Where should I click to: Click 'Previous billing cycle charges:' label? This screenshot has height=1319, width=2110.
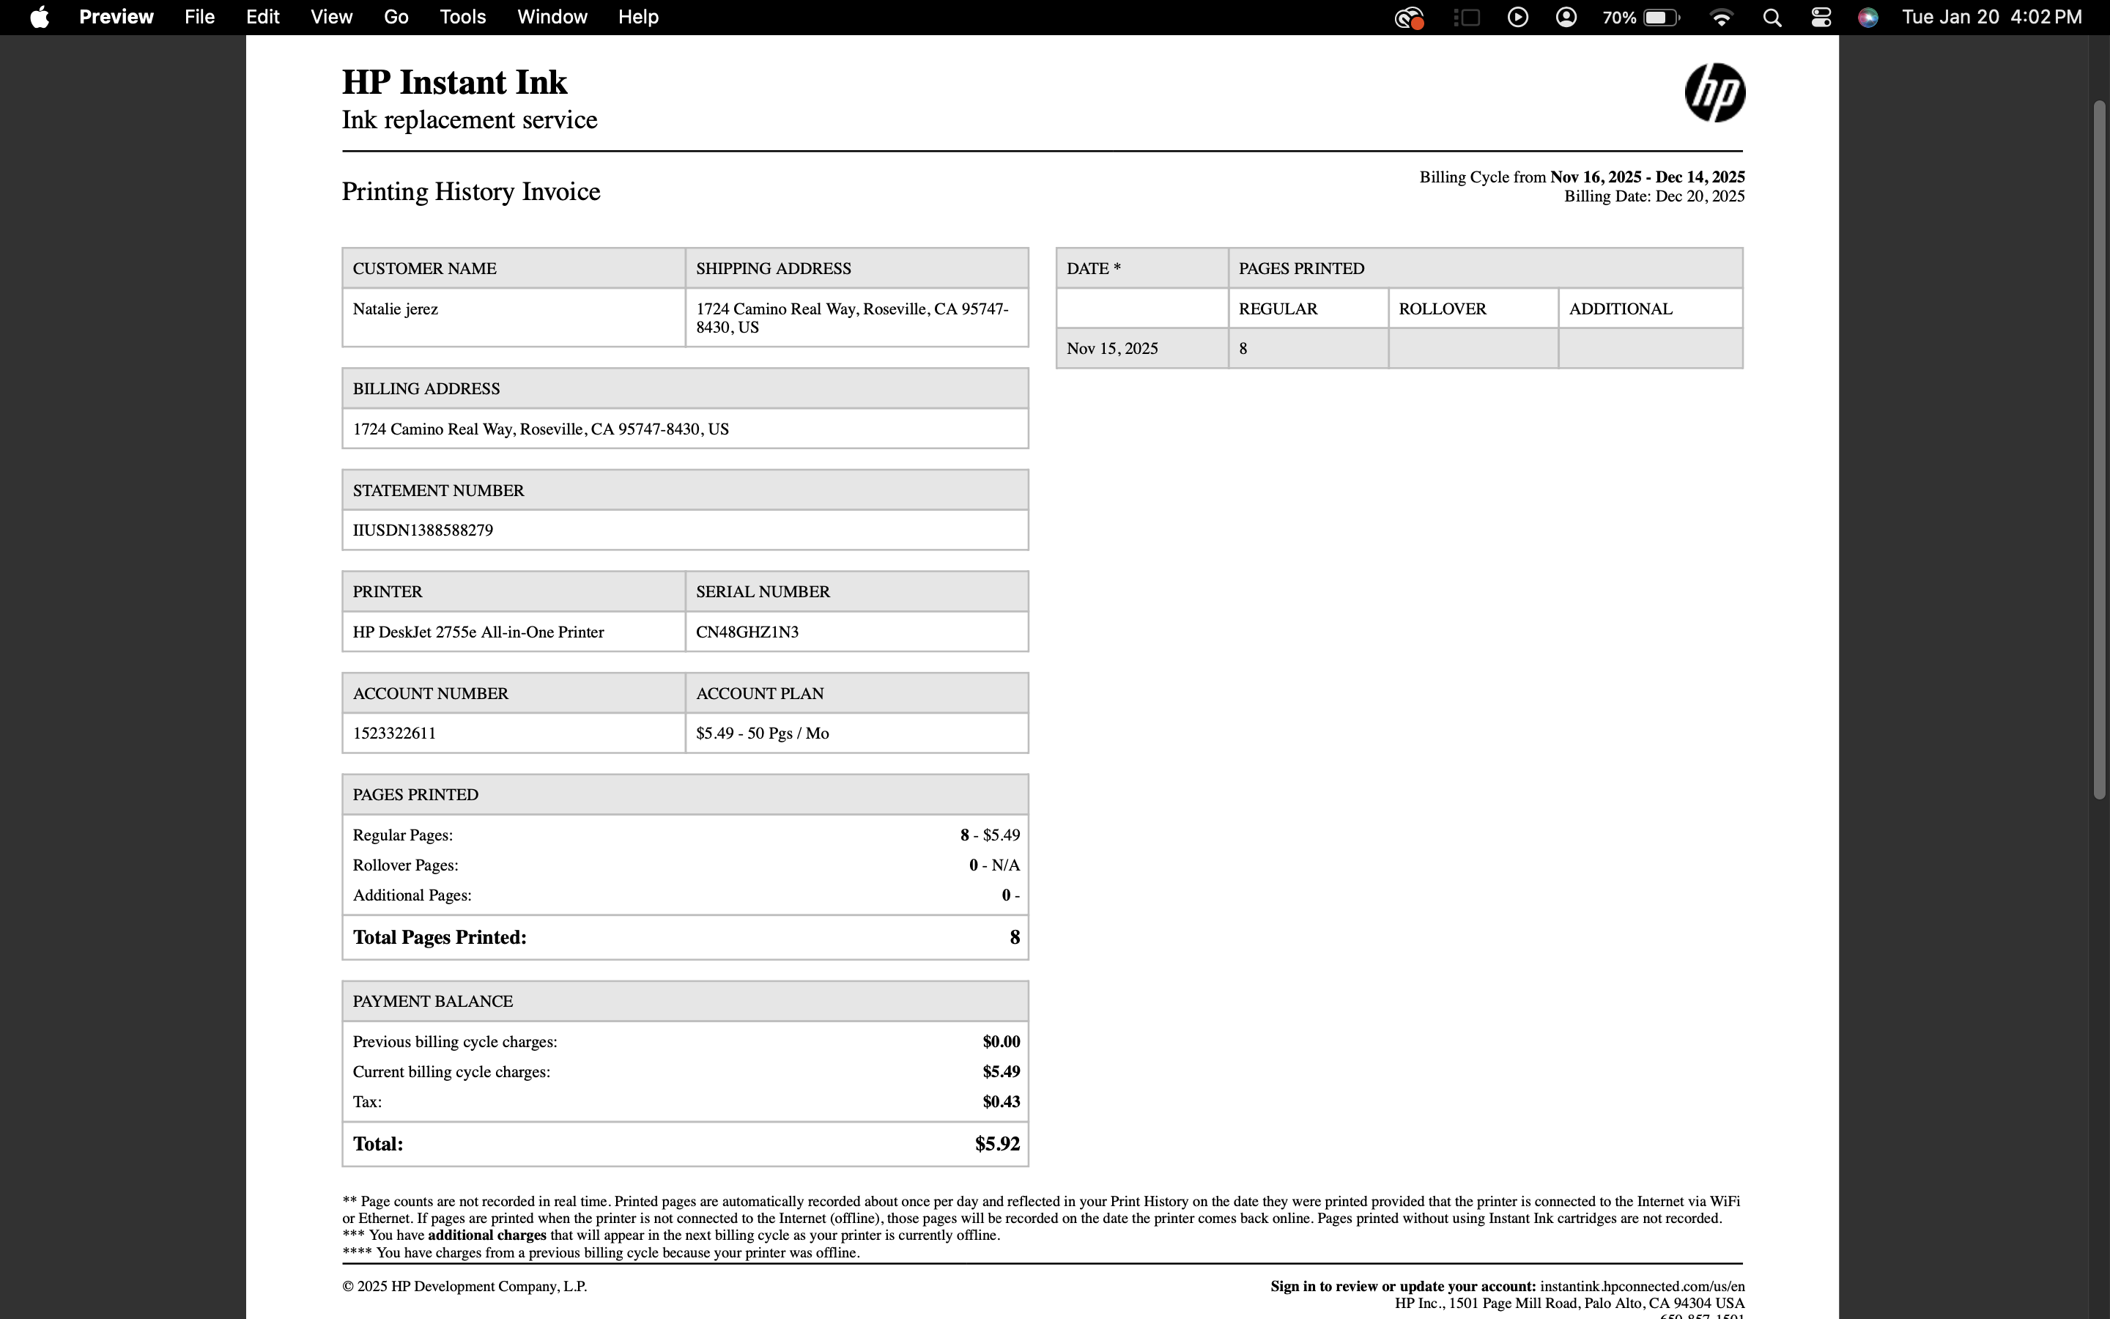[455, 1041]
